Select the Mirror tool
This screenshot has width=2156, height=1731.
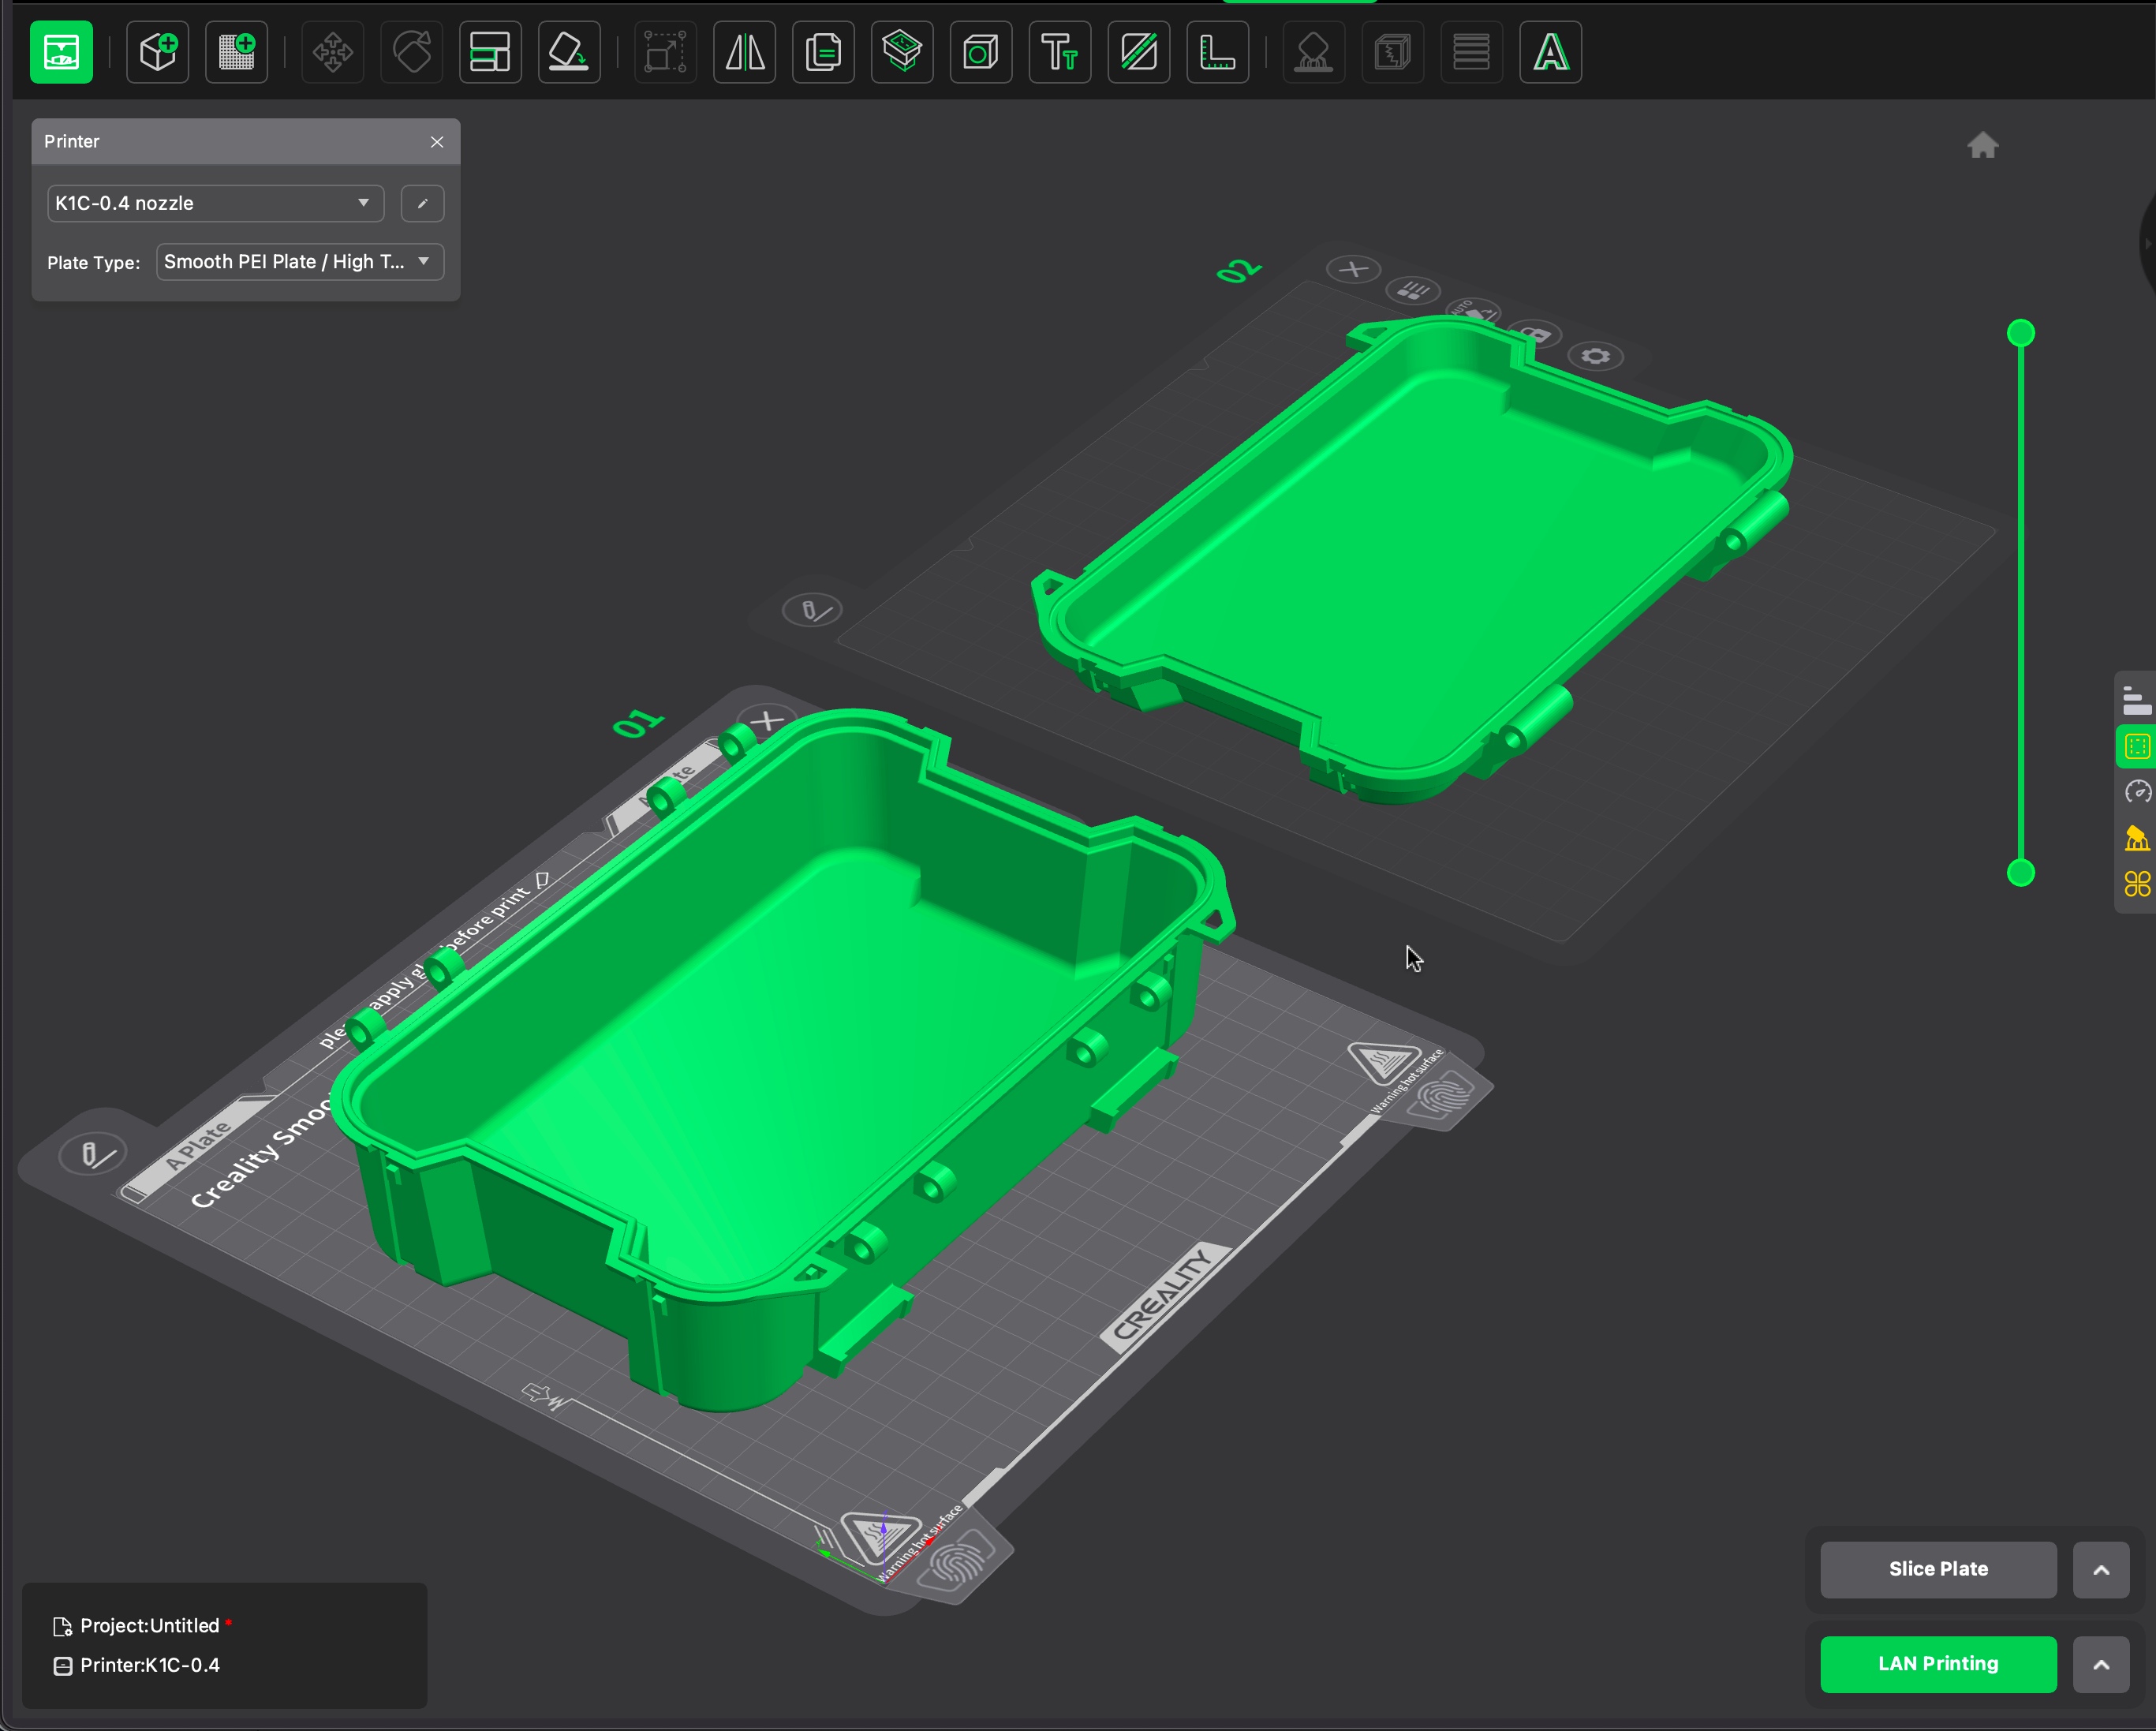745,52
